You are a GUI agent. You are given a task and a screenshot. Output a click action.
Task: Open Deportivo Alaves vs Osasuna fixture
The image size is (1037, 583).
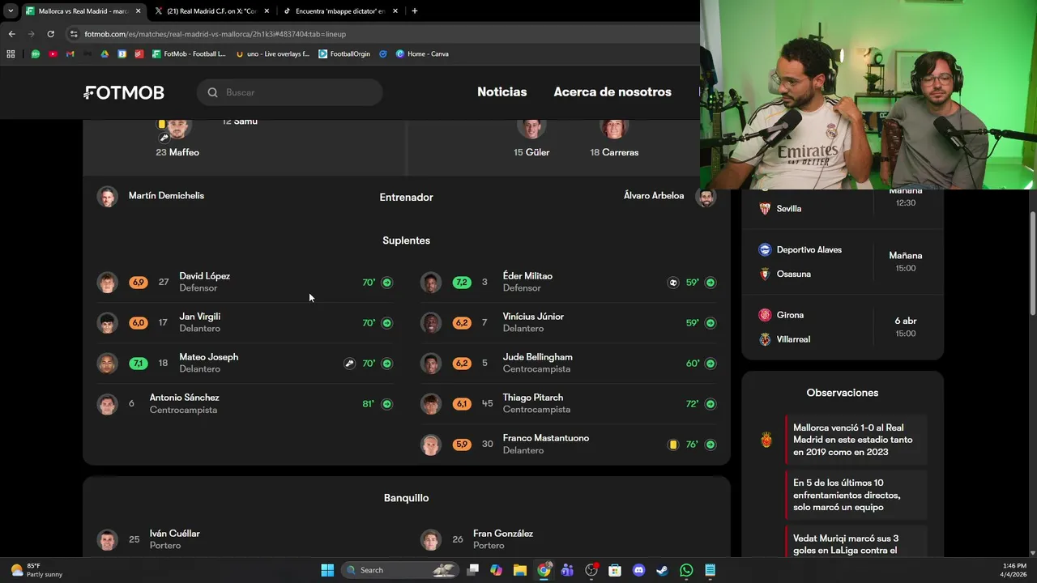tap(843, 262)
